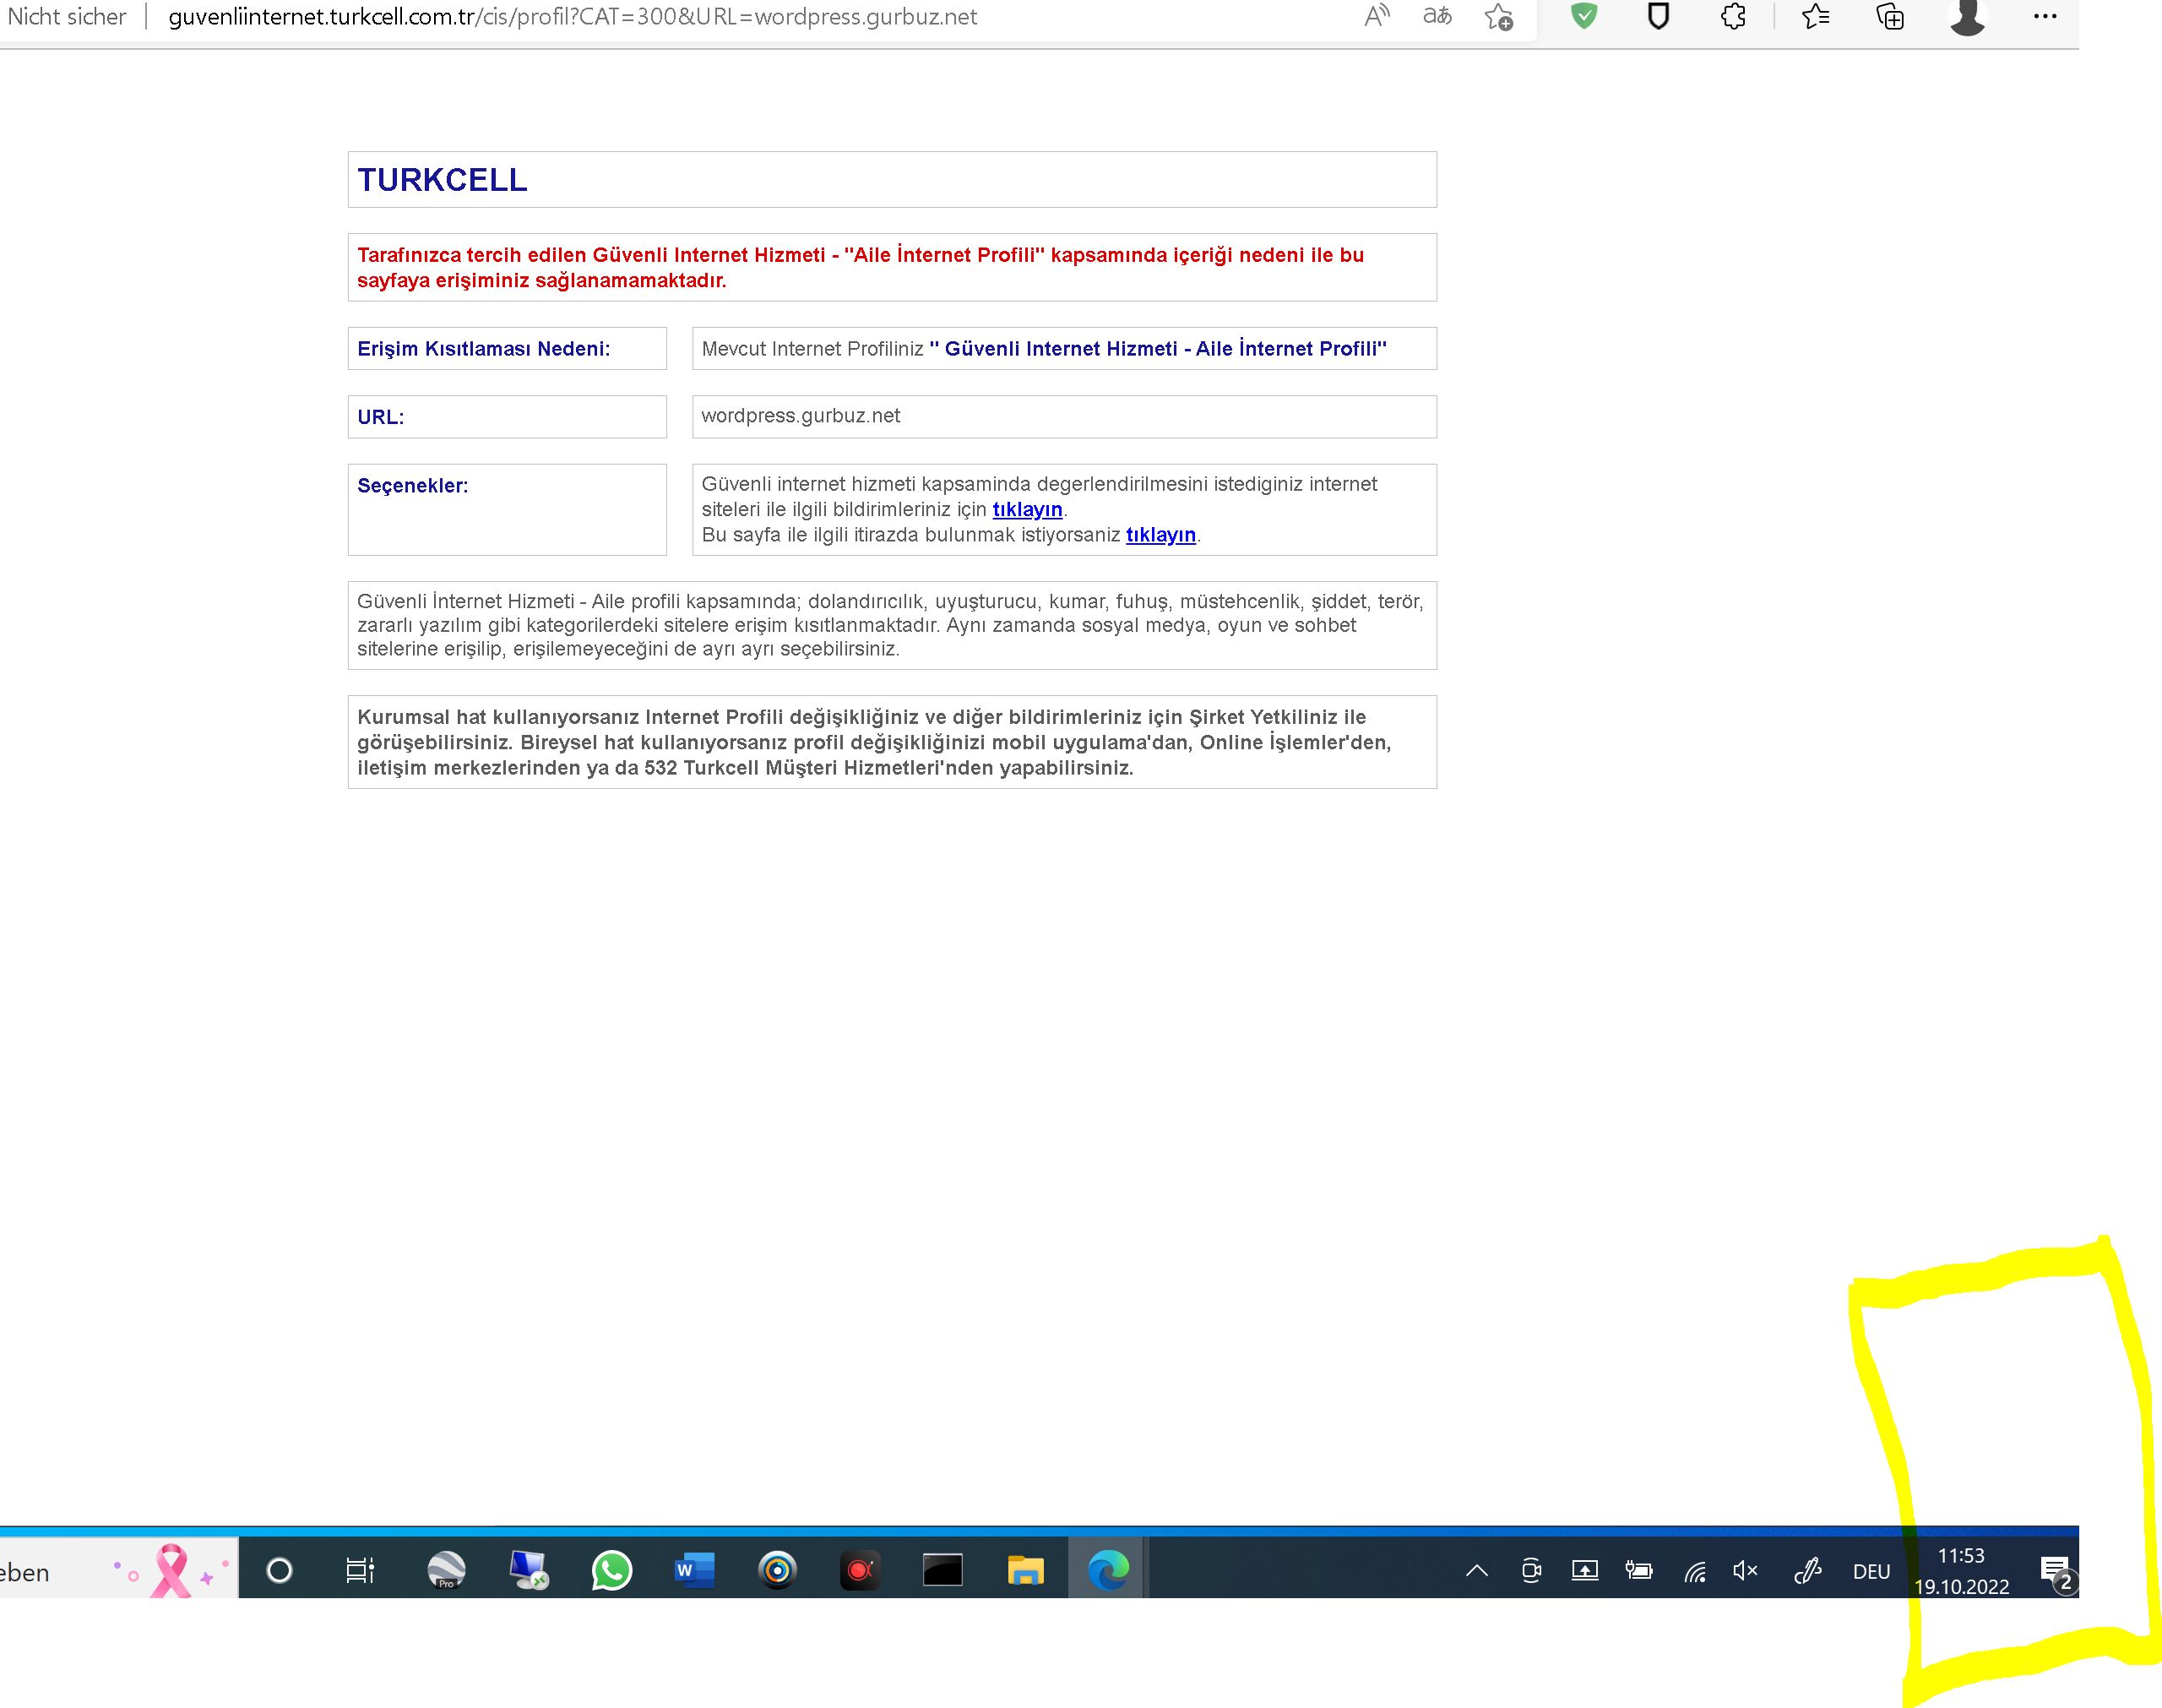Show hidden tray icons chevron

[1476, 1570]
